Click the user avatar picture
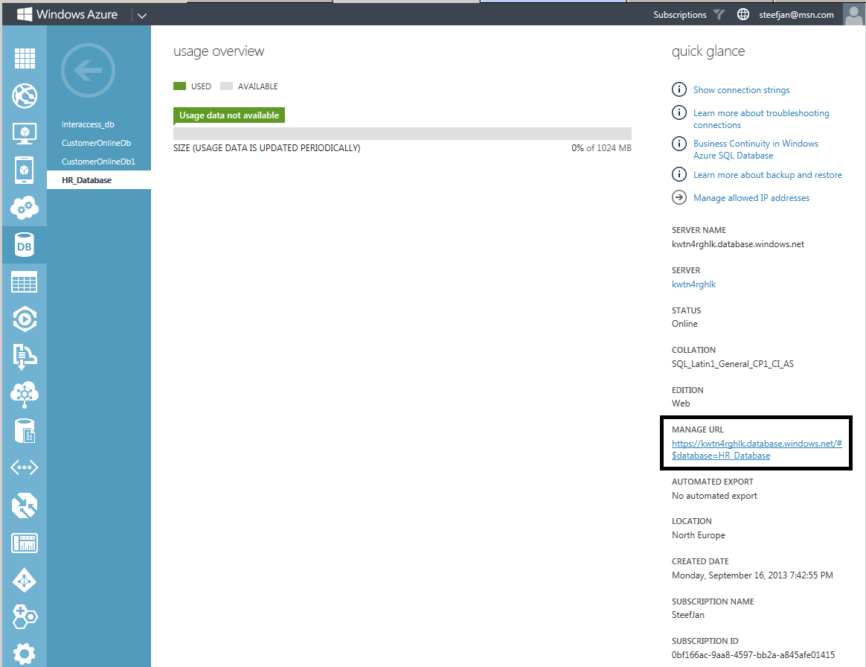 (854, 14)
